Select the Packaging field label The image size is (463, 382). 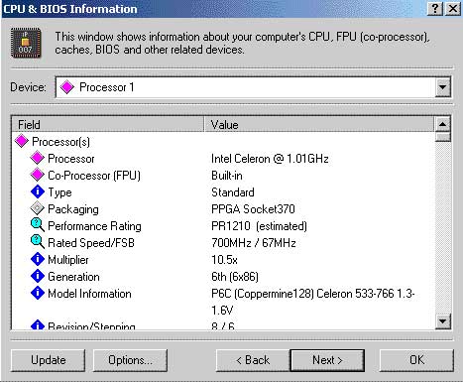(73, 209)
